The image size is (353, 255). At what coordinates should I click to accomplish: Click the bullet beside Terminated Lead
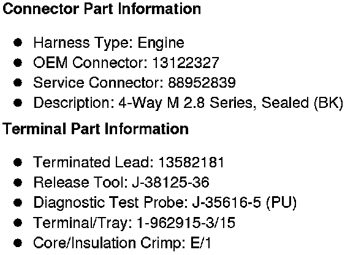(18, 162)
